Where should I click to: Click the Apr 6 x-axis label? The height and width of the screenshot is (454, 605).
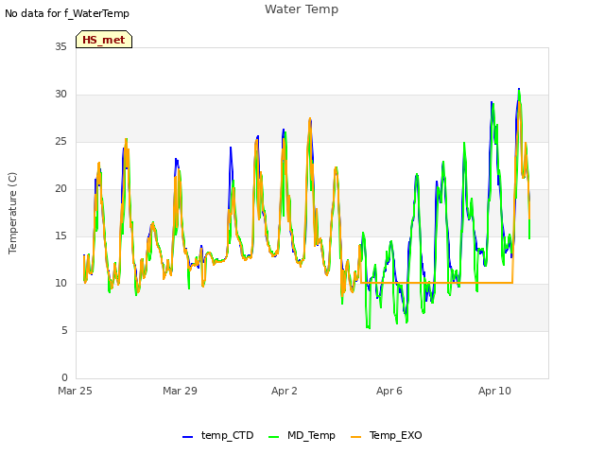(x=389, y=391)
